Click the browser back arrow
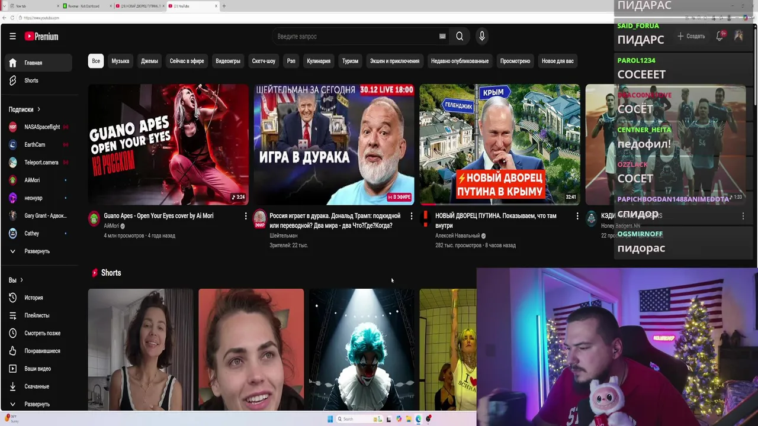 pyautogui.click(x=4, y=18)
